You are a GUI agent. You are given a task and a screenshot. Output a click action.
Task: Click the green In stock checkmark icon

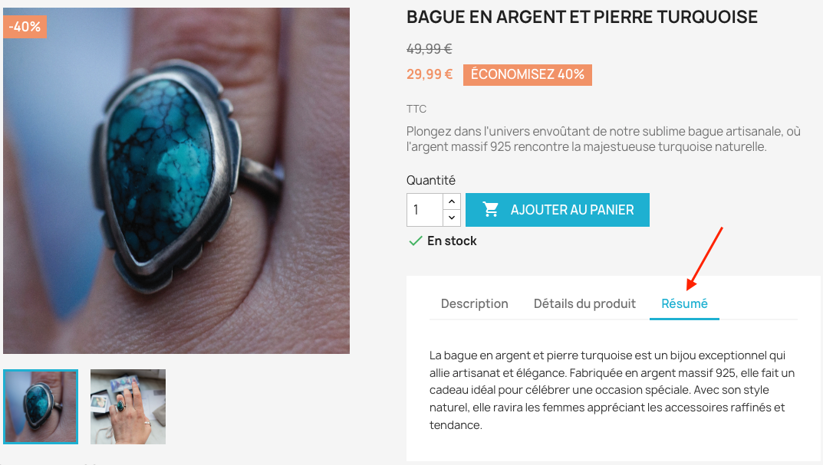[415, 241]
